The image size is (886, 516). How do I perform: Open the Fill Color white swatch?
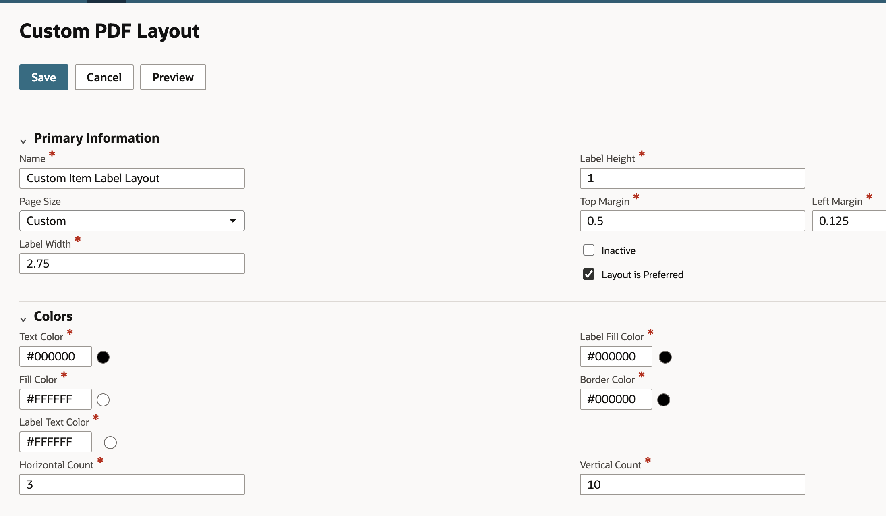(103, 399)
